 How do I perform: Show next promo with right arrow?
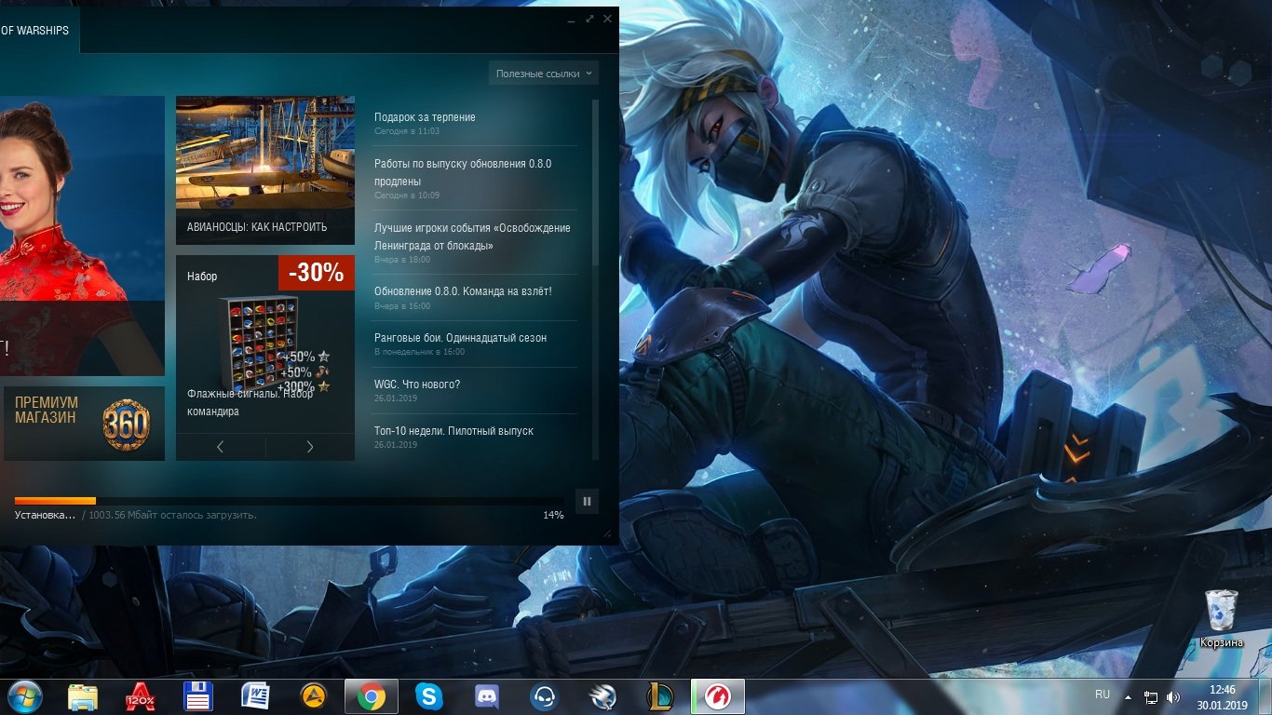(x=310, y=447)
